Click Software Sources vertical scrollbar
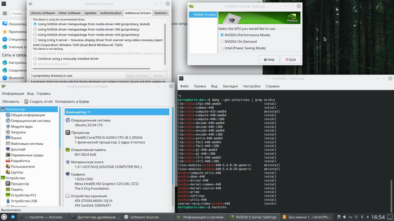394x221 pixels. pos(165,44)
